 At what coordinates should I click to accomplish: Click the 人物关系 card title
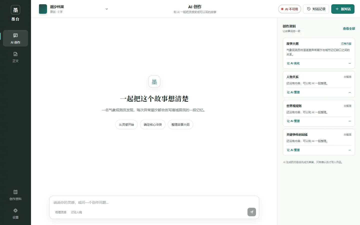click(292, 77)
